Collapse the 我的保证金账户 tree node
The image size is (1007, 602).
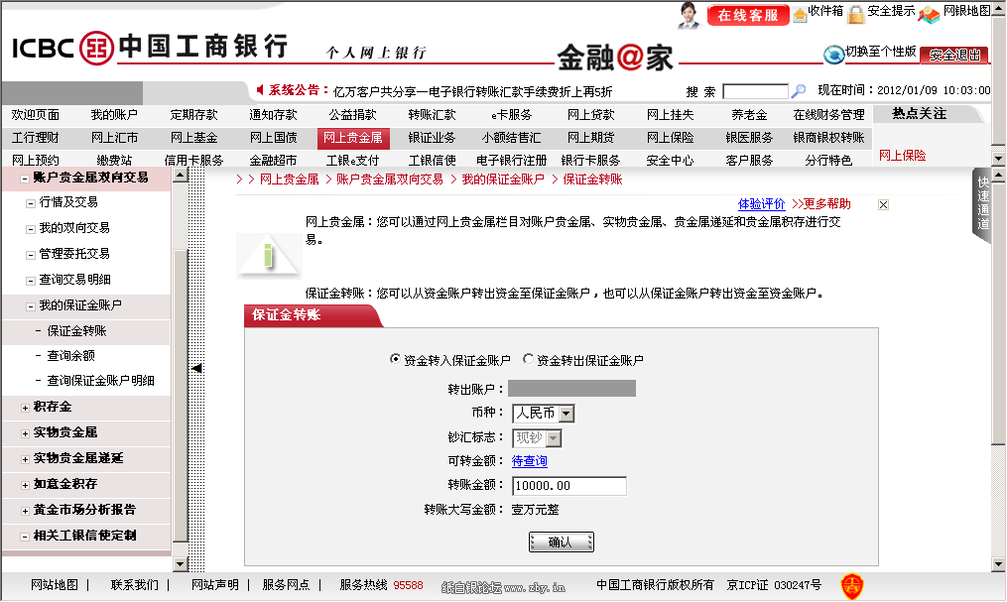click(30, 306)
